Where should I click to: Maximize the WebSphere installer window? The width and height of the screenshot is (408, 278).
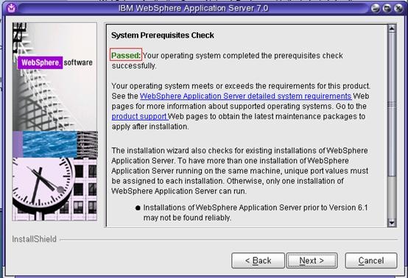click(x=387, y=8)
